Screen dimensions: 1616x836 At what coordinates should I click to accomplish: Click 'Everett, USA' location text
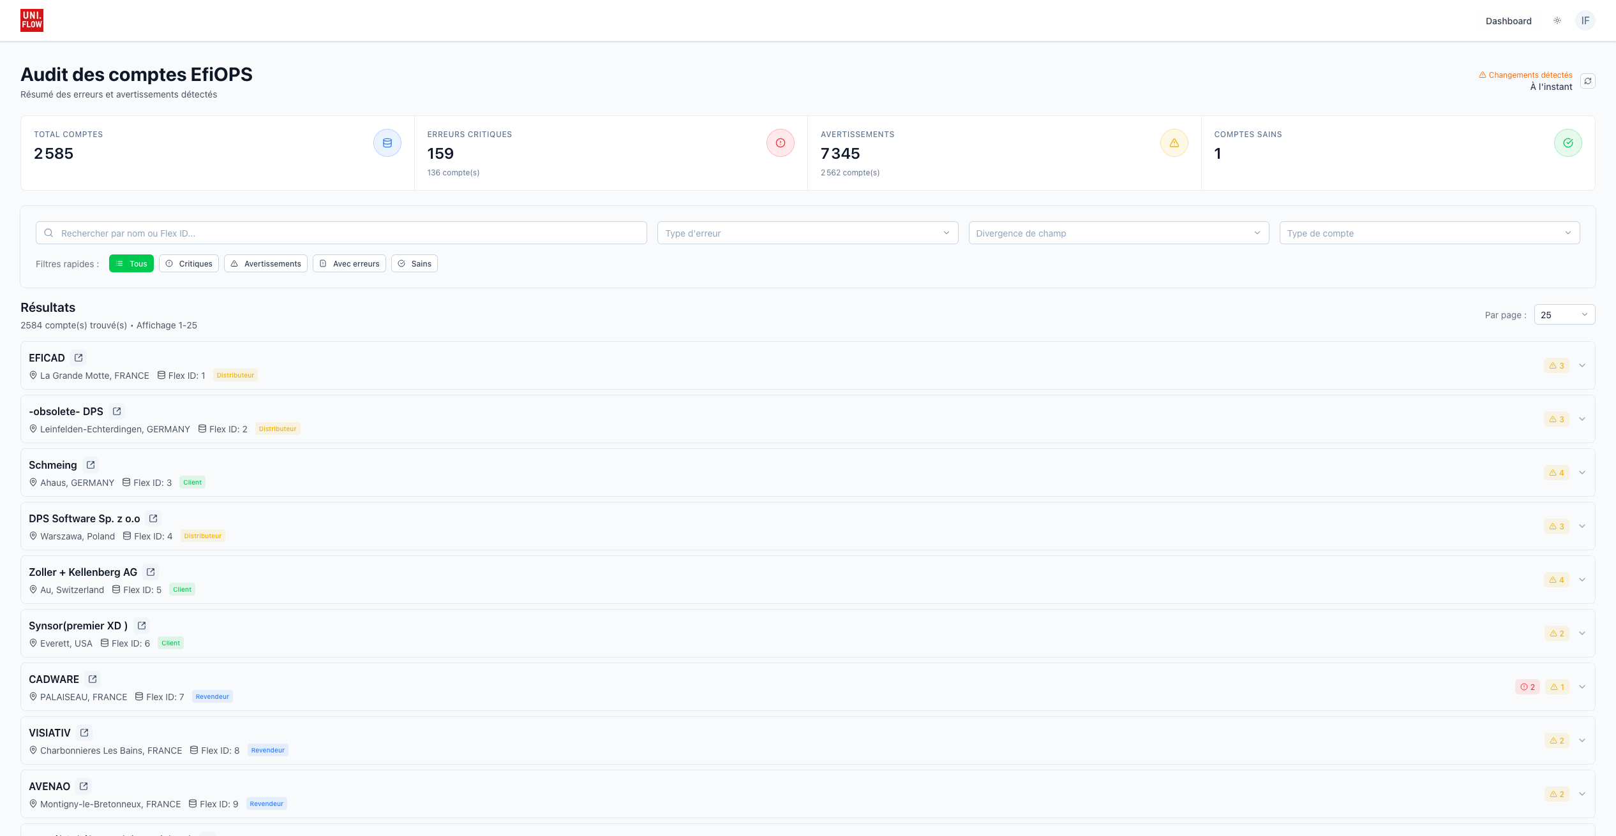pyautogui.click(x=66, y=643)
